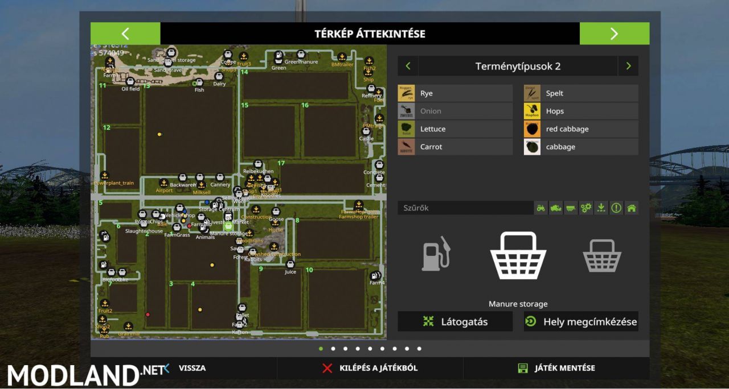Choose the small gray basket hotspot
Image resolution: width=729 pixels, height=389 pixels.
[x=601, y=255]
